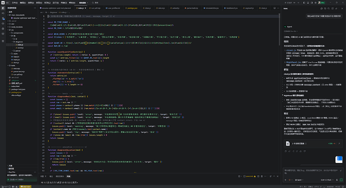Open the 文件 menu
The height and width of the screenshot is (188, 346).
pyautogui.click(x=15, y=3)
